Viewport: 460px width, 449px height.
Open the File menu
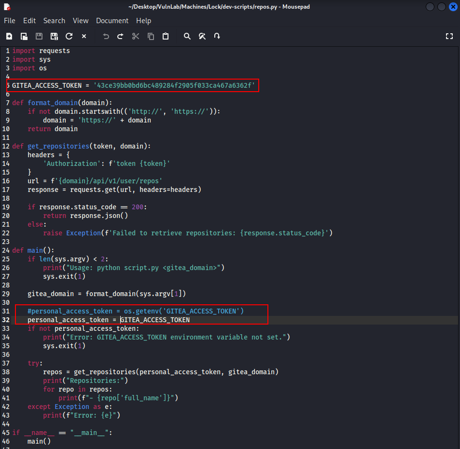pos(10,21)
